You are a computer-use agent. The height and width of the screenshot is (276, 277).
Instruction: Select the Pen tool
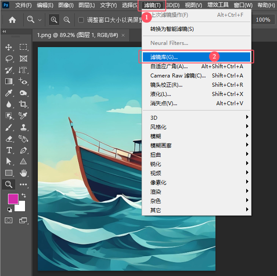[x=23, y=150]
